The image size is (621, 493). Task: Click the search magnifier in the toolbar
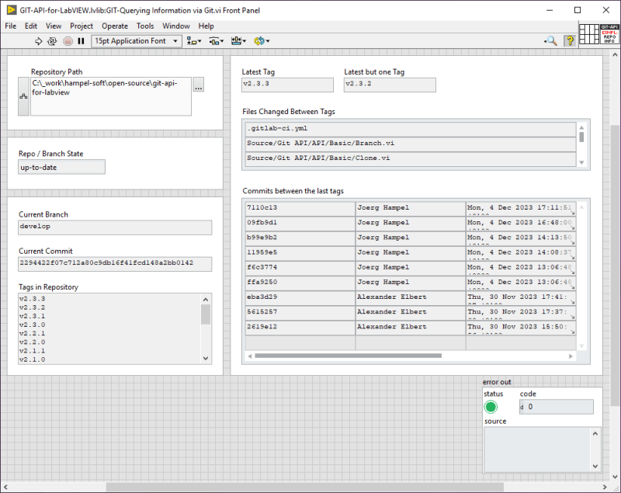(x=550, y=41)
